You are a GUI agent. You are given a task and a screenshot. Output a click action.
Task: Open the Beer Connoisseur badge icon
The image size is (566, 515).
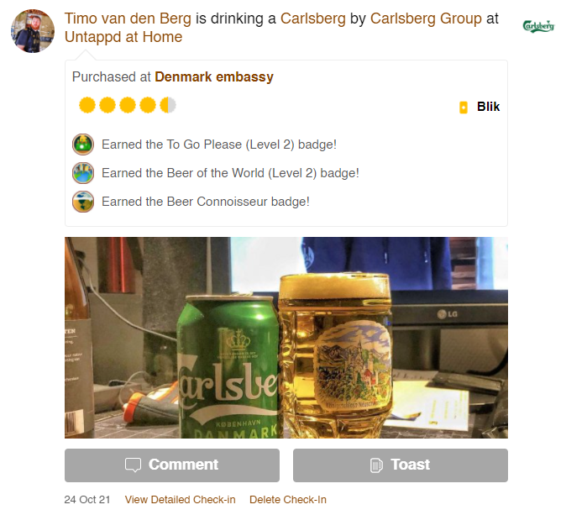pyautogui.click(x=83, y=202)
